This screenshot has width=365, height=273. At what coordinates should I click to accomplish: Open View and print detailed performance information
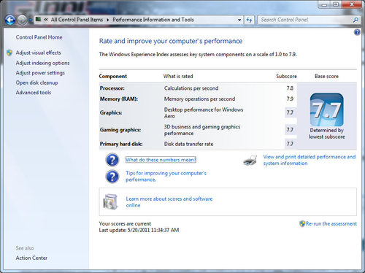(310, 160)
